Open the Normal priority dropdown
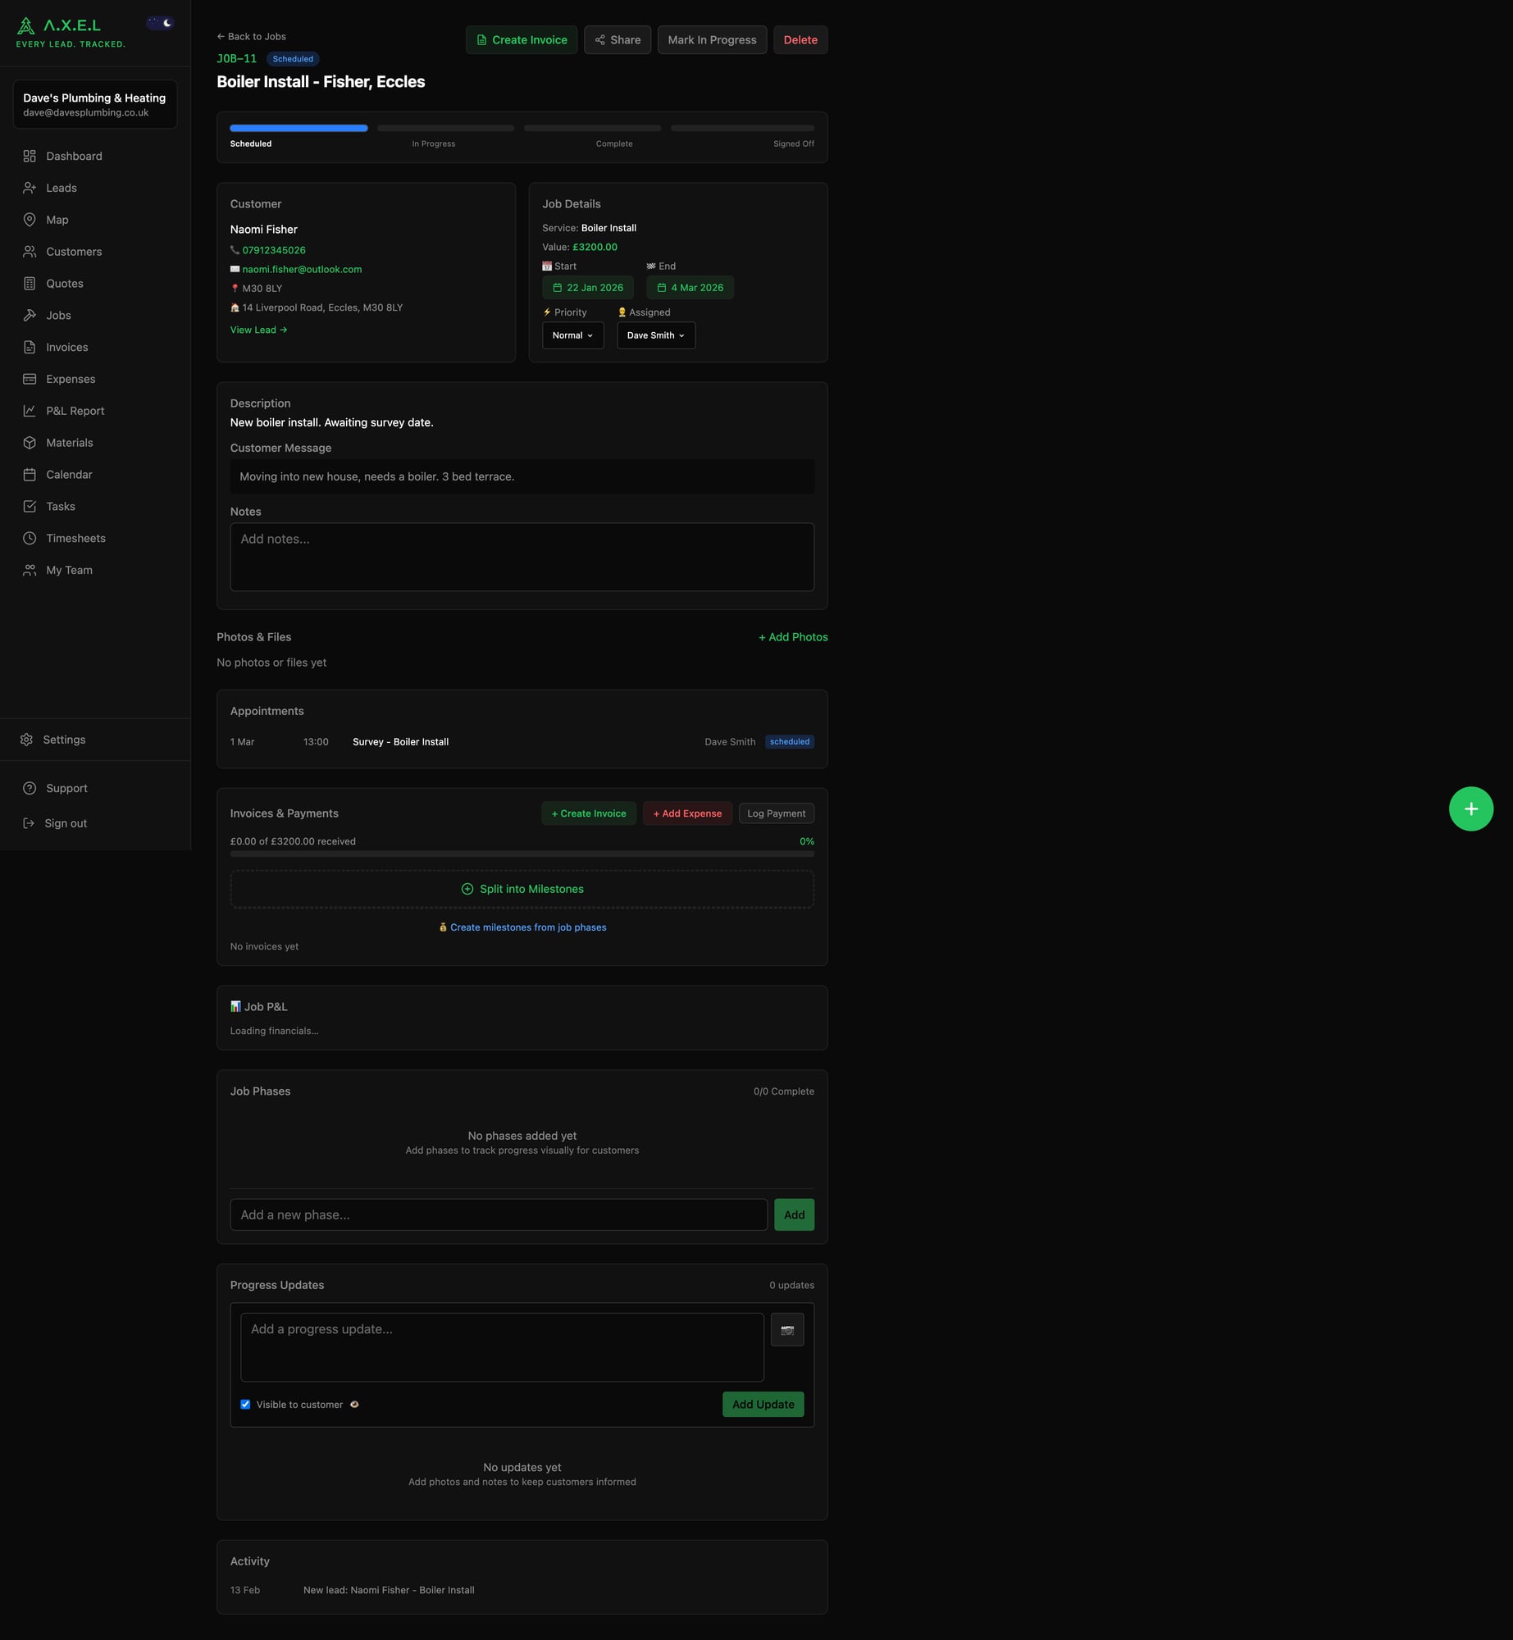1513x1640 pixels. 572,335
